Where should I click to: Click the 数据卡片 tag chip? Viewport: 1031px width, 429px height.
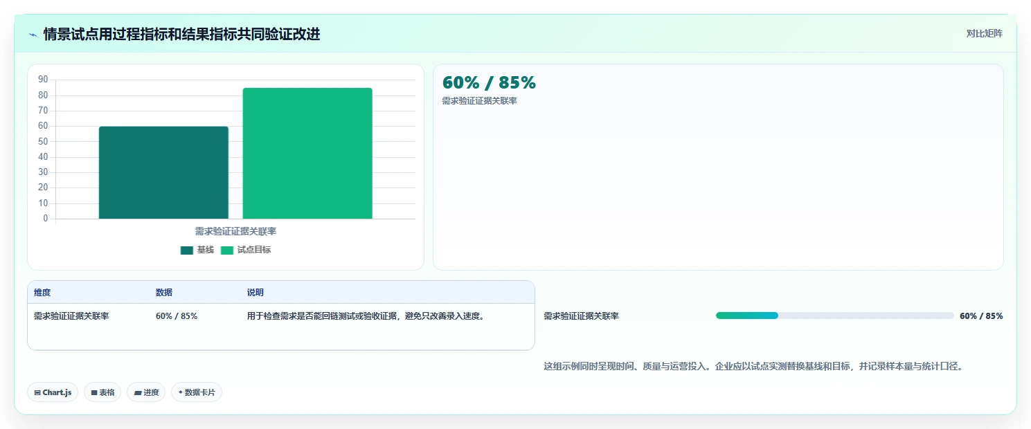pos(197,392)
